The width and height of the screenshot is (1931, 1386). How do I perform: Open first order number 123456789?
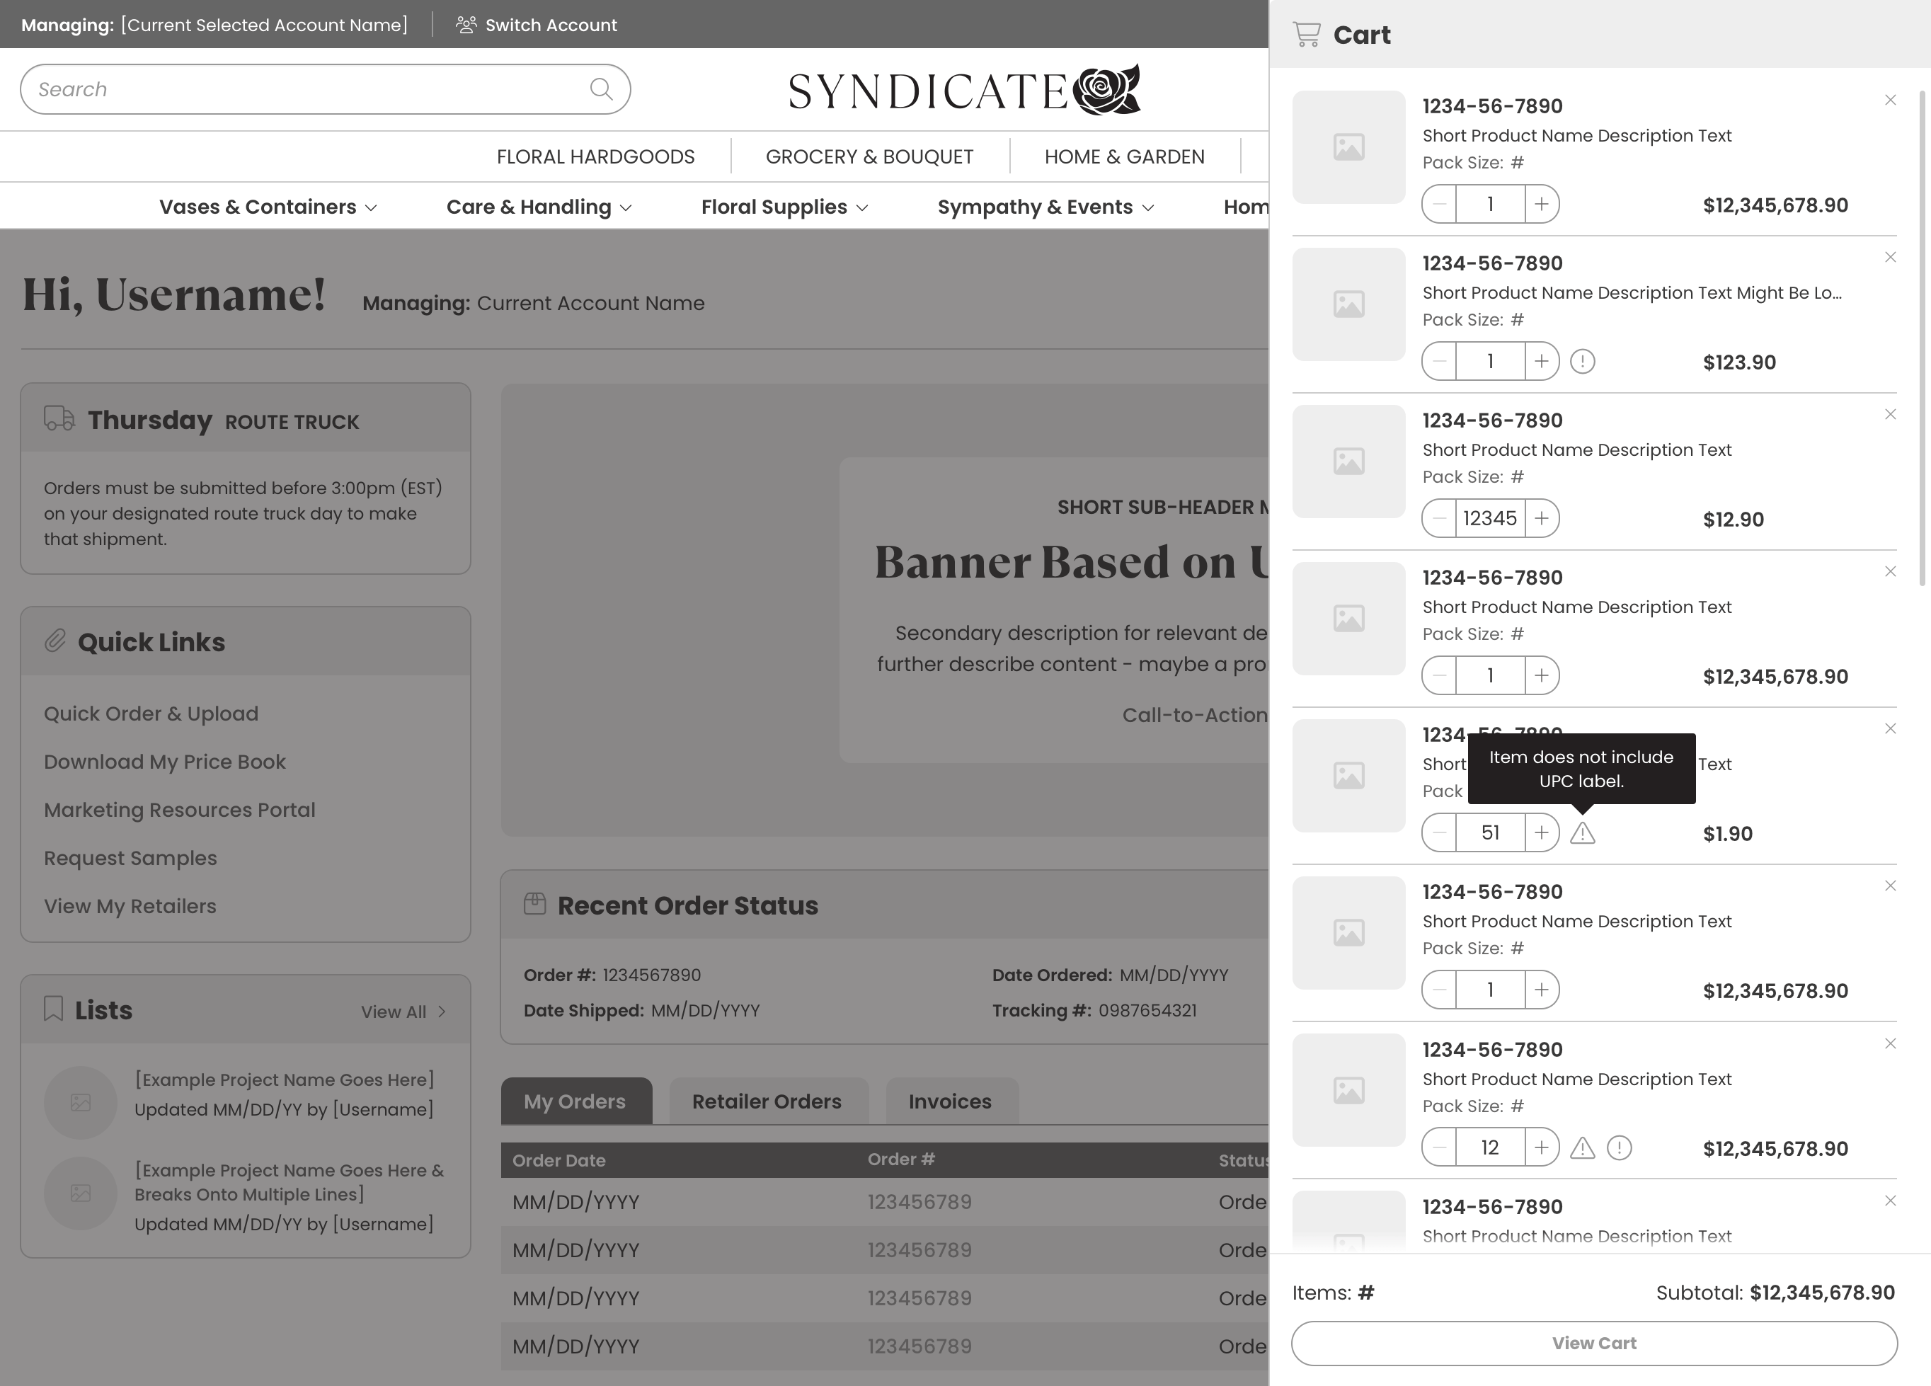tap(919, 1202)
